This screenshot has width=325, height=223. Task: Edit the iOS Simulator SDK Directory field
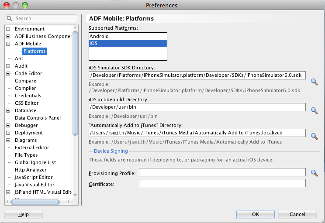coord(197,75)
